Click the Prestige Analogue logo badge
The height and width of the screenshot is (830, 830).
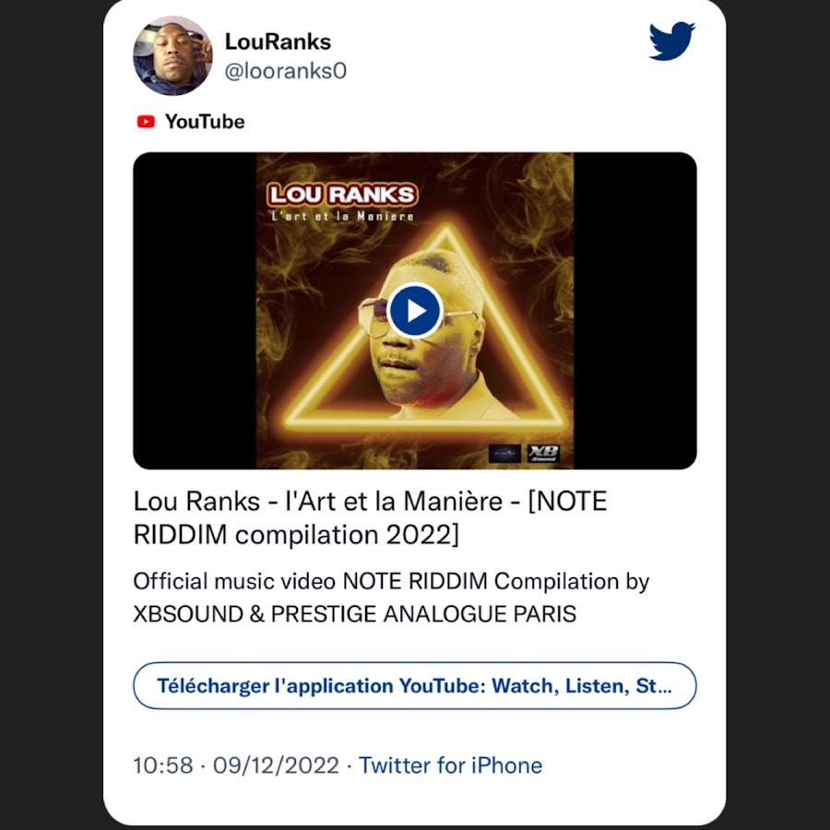coord(504,453)
